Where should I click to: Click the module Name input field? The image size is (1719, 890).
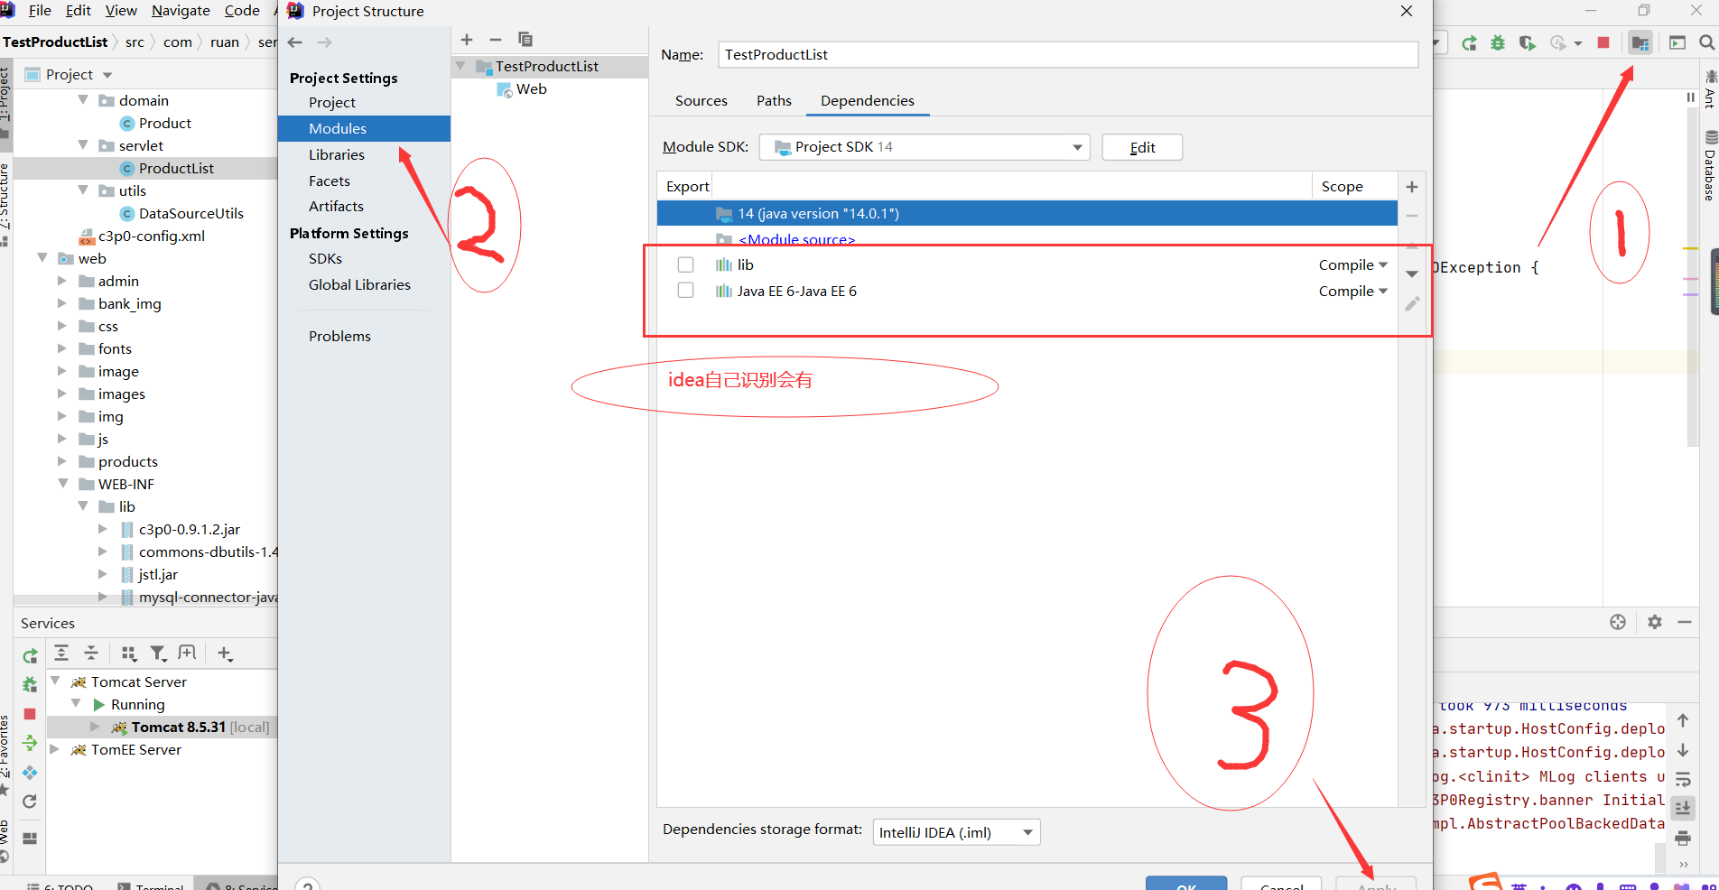(x=1068, y=54)
